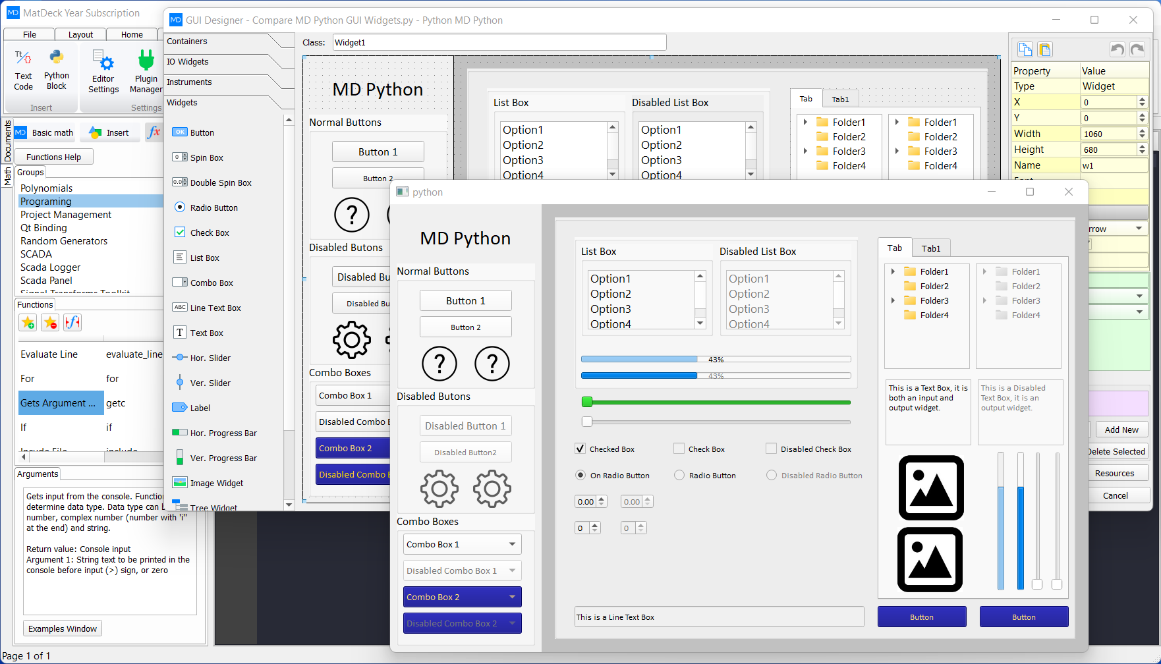Image resolution: width=1161 pixels, height=664 pixels.
Task: Select the Button widget in widget list
Action: (193, 132)
